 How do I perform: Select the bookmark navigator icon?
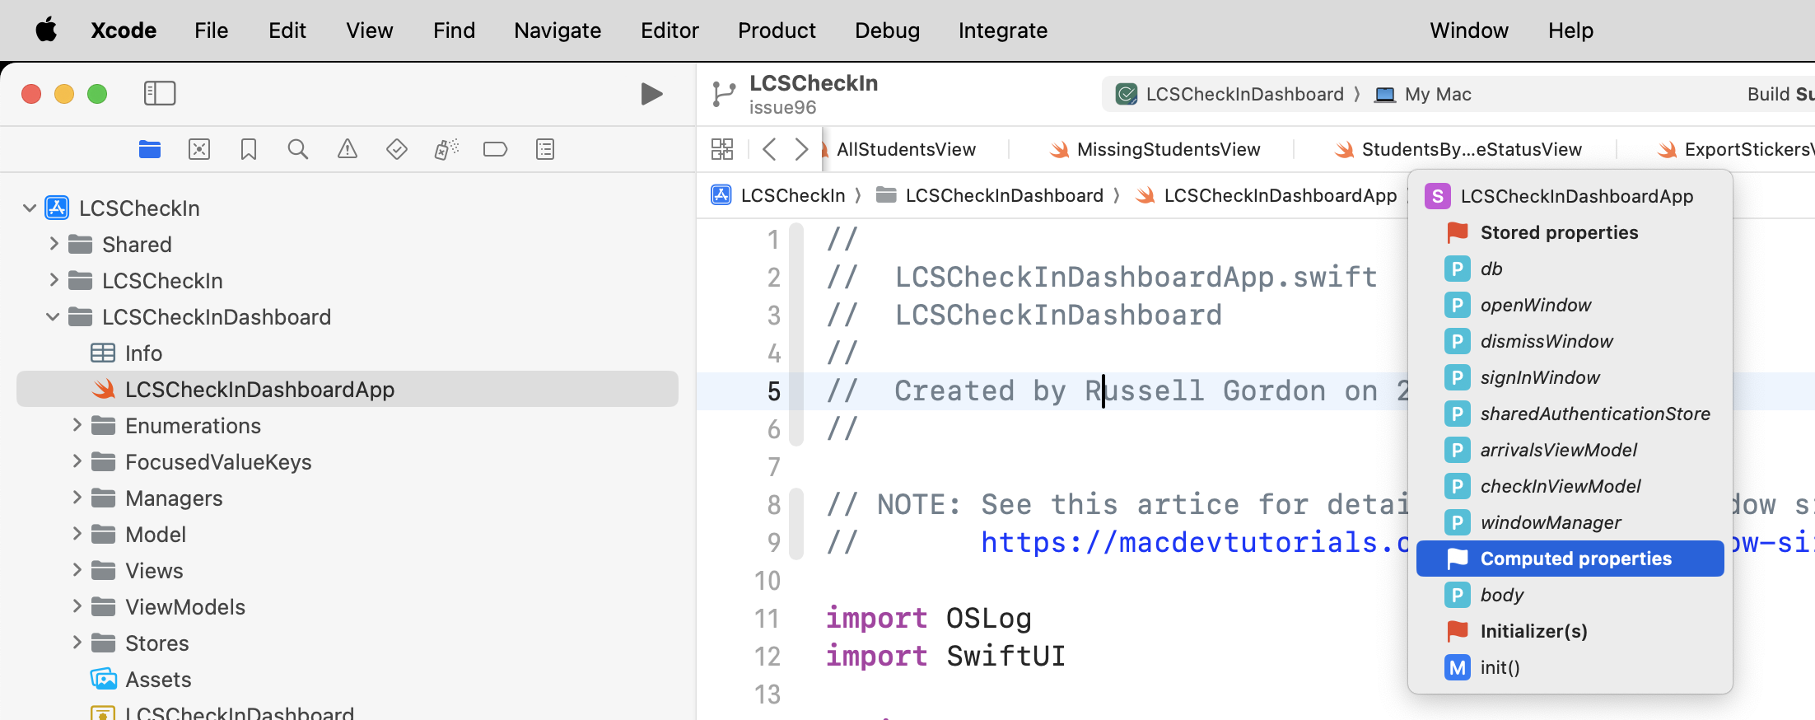[x=249, y=149]
